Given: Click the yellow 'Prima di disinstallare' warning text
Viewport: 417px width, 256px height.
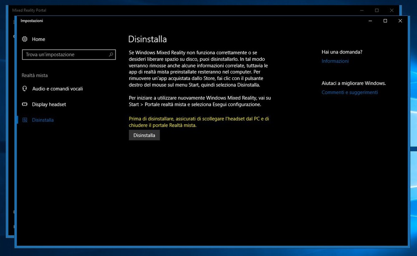Looking at the screenshot, I should tap(199, 122).
